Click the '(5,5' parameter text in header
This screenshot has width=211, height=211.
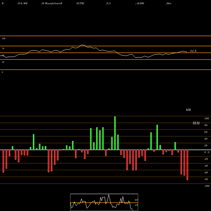tap(108, 3)
